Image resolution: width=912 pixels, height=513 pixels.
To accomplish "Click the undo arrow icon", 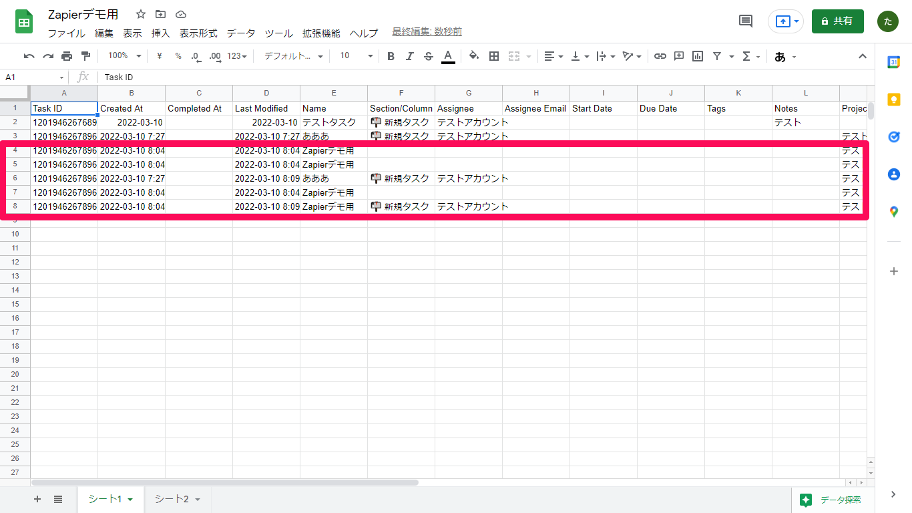I will coord(29,56).
